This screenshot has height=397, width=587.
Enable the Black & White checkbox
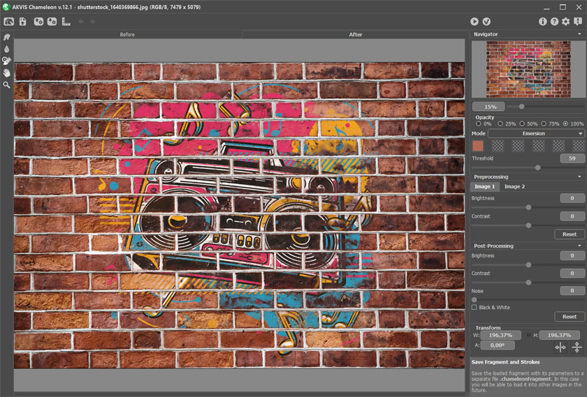click(x=474, y=307)
